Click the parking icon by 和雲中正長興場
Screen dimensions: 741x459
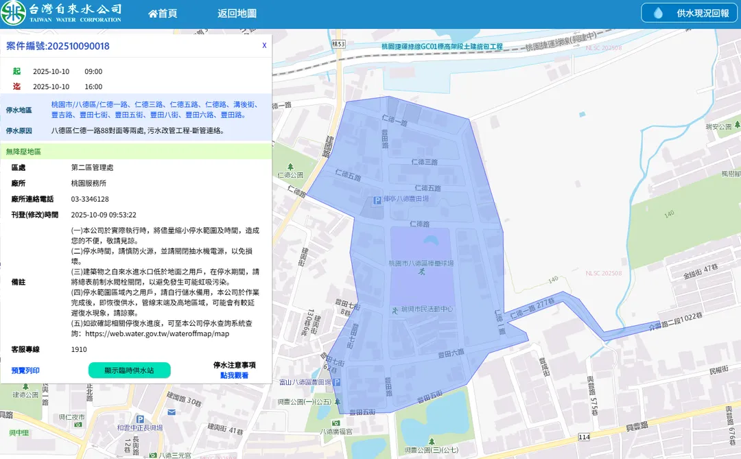(140, 419)
